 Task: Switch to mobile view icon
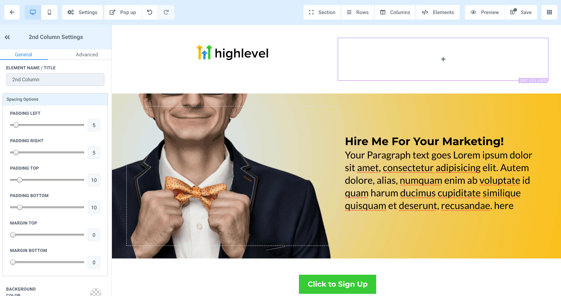coord(49,12)
